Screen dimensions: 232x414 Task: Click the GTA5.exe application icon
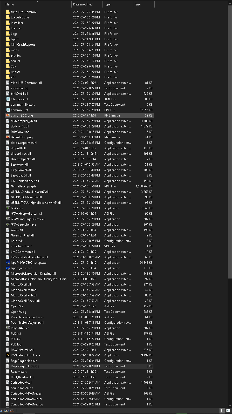click(x=8, y=208)
